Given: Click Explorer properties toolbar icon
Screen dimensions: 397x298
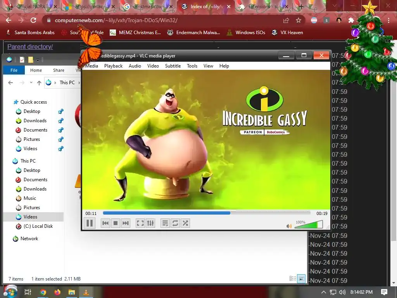Looking at the screenshot, I should pos(22,59).
